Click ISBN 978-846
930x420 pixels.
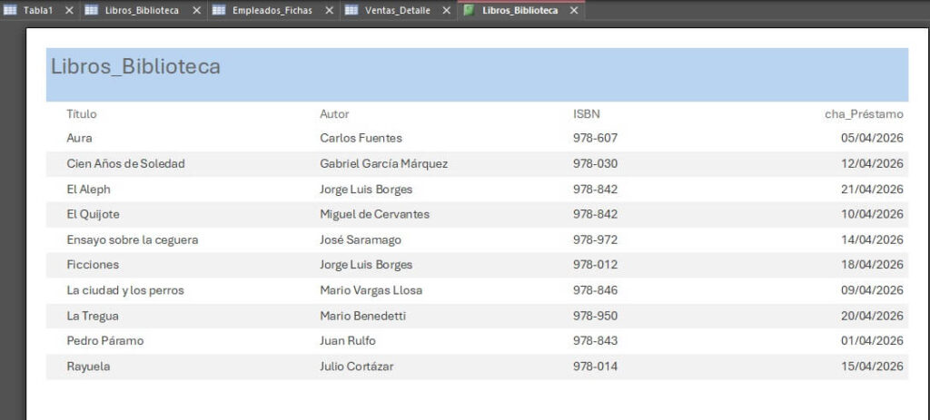596,289
